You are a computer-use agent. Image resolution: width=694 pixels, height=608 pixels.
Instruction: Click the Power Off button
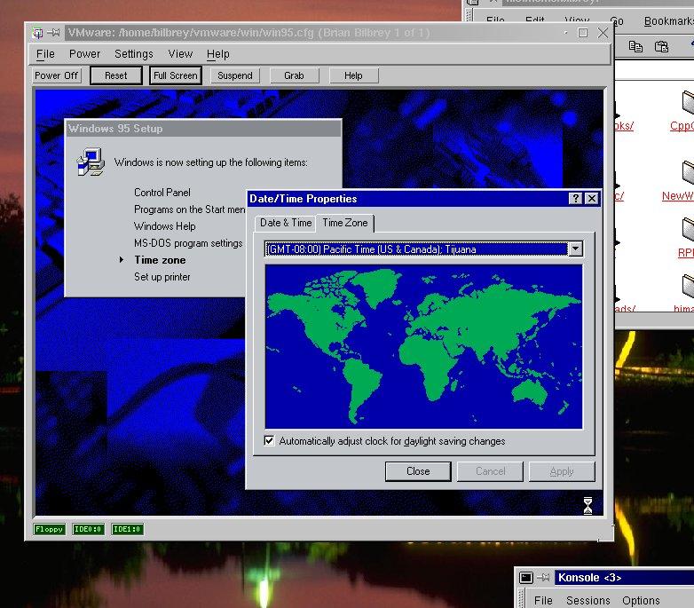[x=57, y=75]
